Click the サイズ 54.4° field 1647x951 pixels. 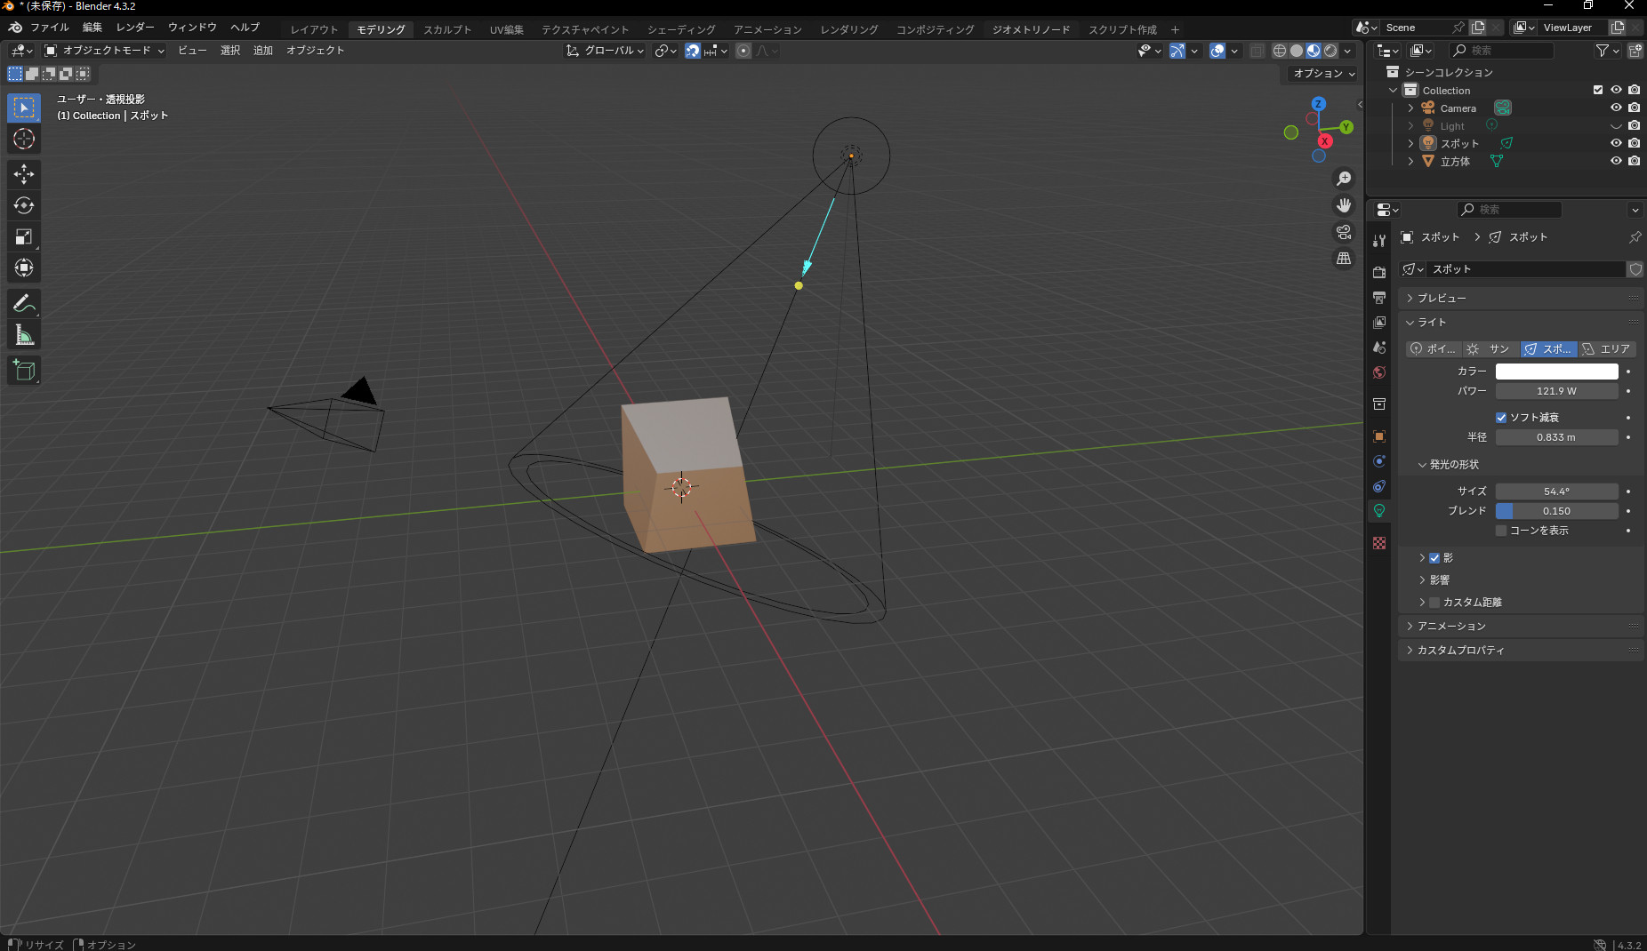pos(1556,491)
